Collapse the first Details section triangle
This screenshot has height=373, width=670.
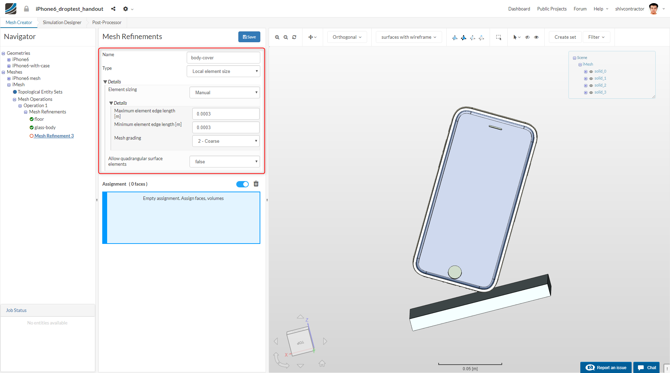coord(105,82)
